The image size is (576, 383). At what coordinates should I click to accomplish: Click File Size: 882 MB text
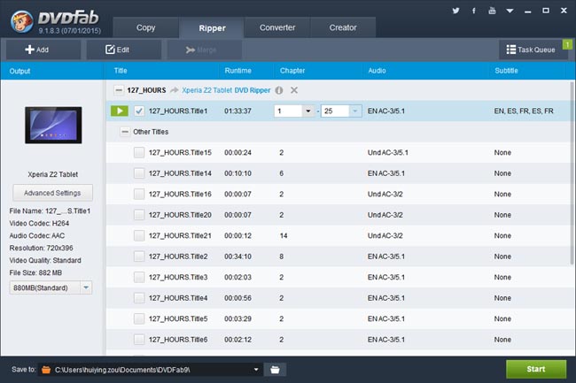click(x=35, y=272)
